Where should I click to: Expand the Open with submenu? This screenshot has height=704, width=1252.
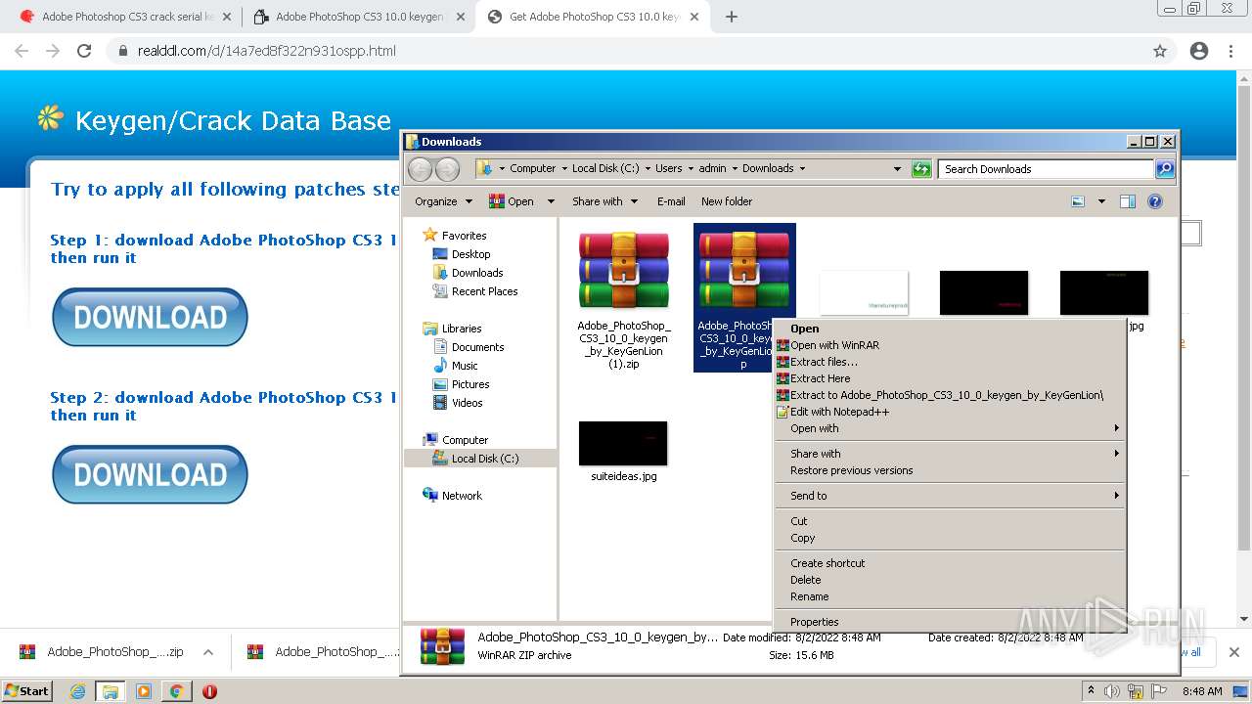950,428
